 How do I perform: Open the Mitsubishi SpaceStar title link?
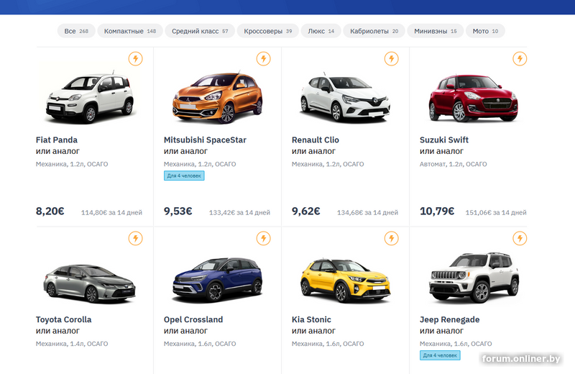(x=205, y=140)
